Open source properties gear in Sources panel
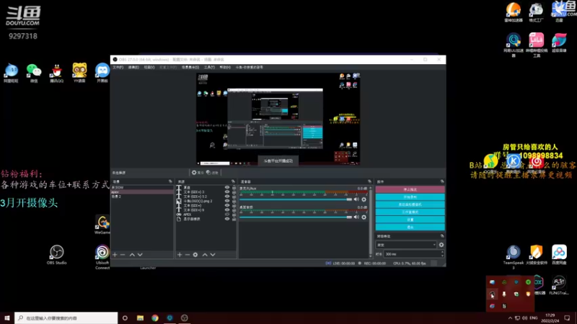 coord(195,255)
